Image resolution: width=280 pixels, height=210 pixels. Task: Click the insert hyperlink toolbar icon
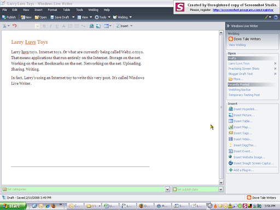point(92,26)
